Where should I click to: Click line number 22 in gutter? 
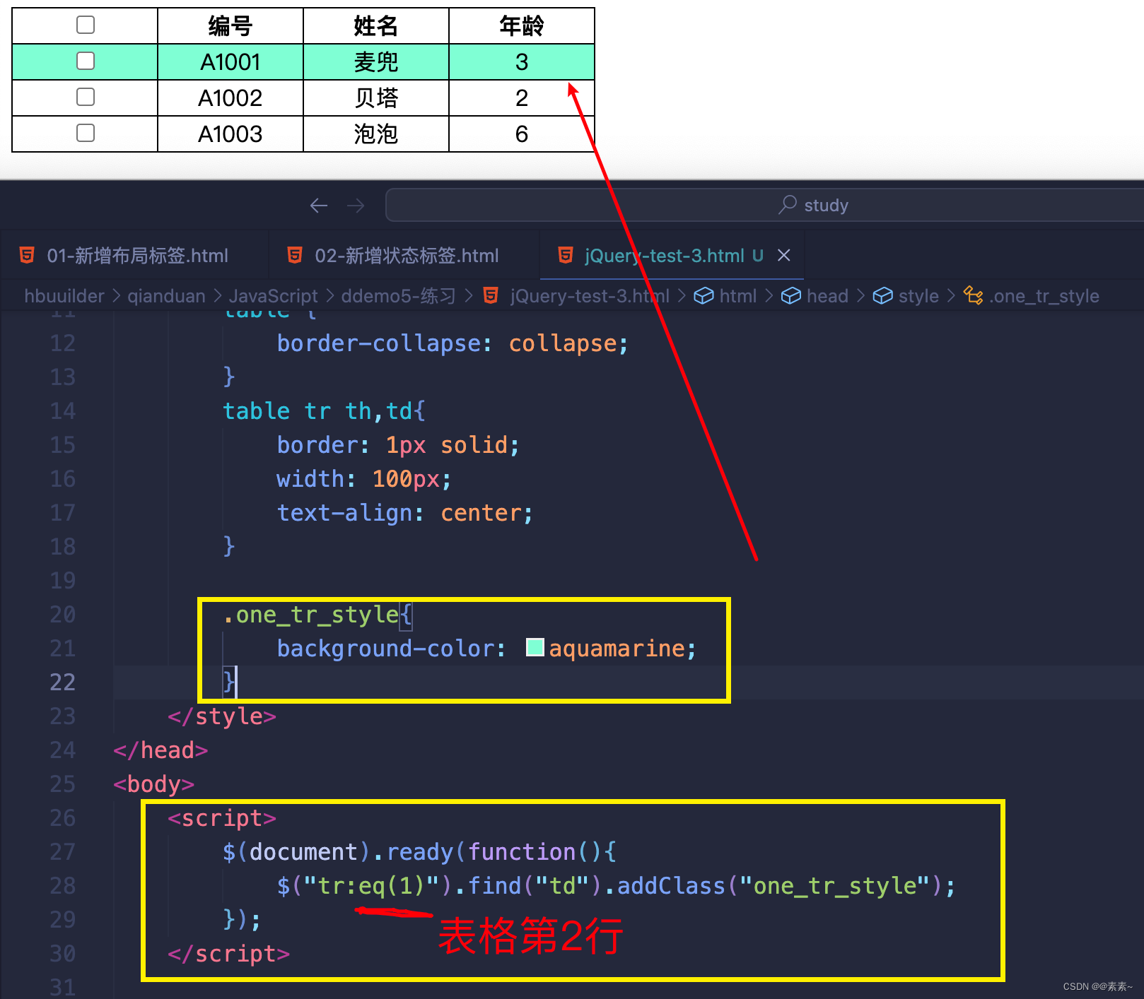tap(63, 682)
